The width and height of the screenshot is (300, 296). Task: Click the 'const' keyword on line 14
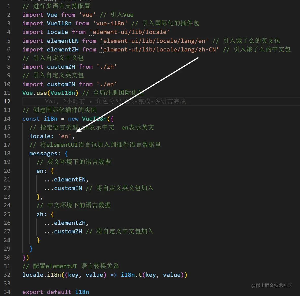pos(31,119)
